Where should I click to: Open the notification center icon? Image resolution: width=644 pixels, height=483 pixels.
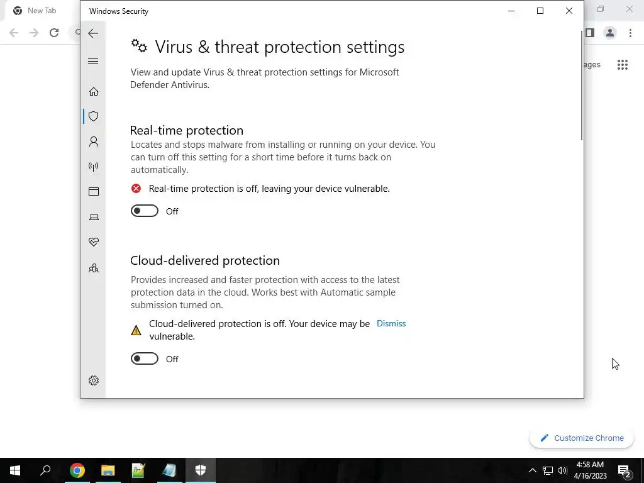(625, 470)
